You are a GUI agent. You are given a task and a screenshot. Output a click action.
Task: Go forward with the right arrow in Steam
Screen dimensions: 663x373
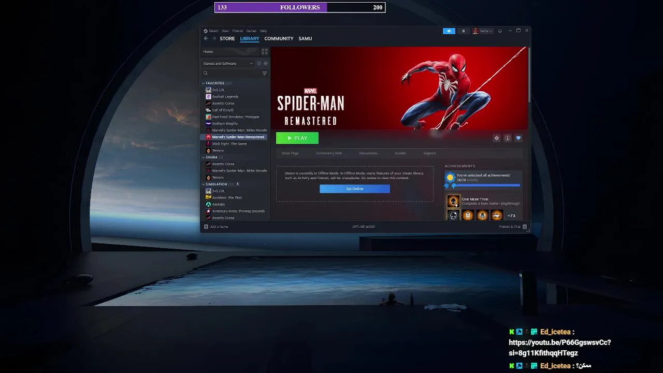[214, 38]
